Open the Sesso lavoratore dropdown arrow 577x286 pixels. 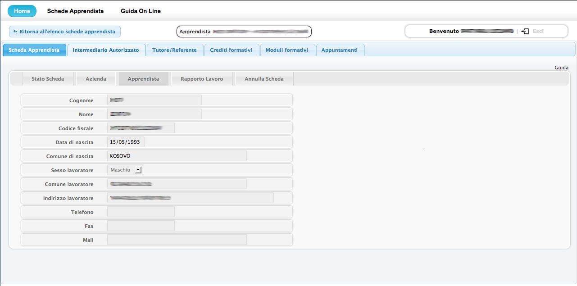[138, 170]
